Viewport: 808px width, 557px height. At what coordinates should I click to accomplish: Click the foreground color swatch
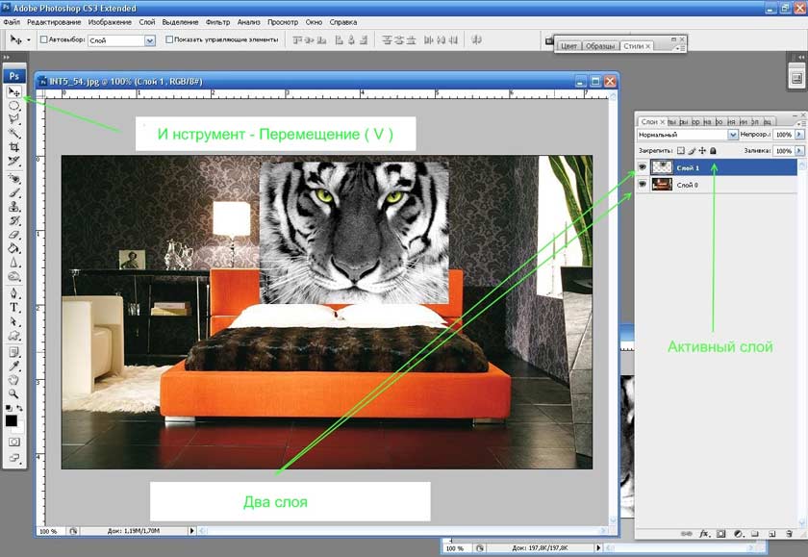tap(12, 421)
